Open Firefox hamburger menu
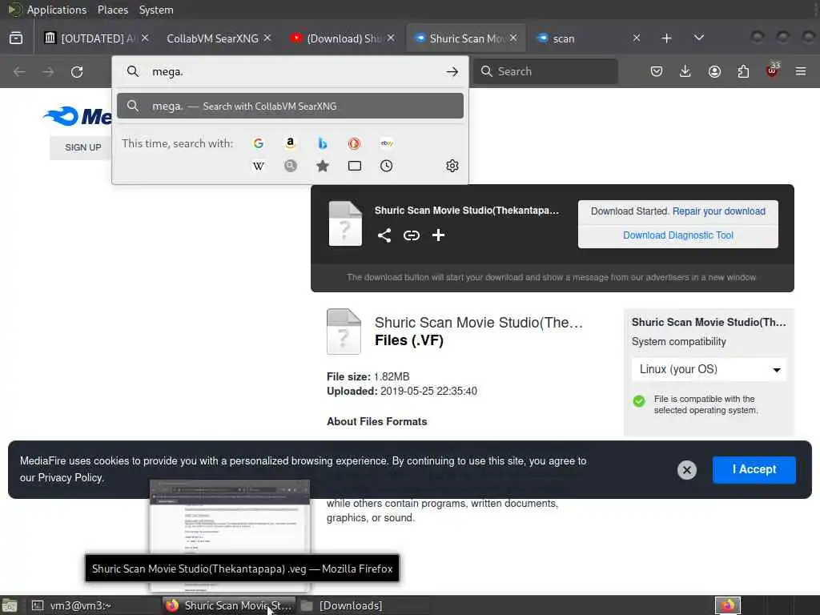This screenshot has width=820, height=615. (x=801, y=71)
